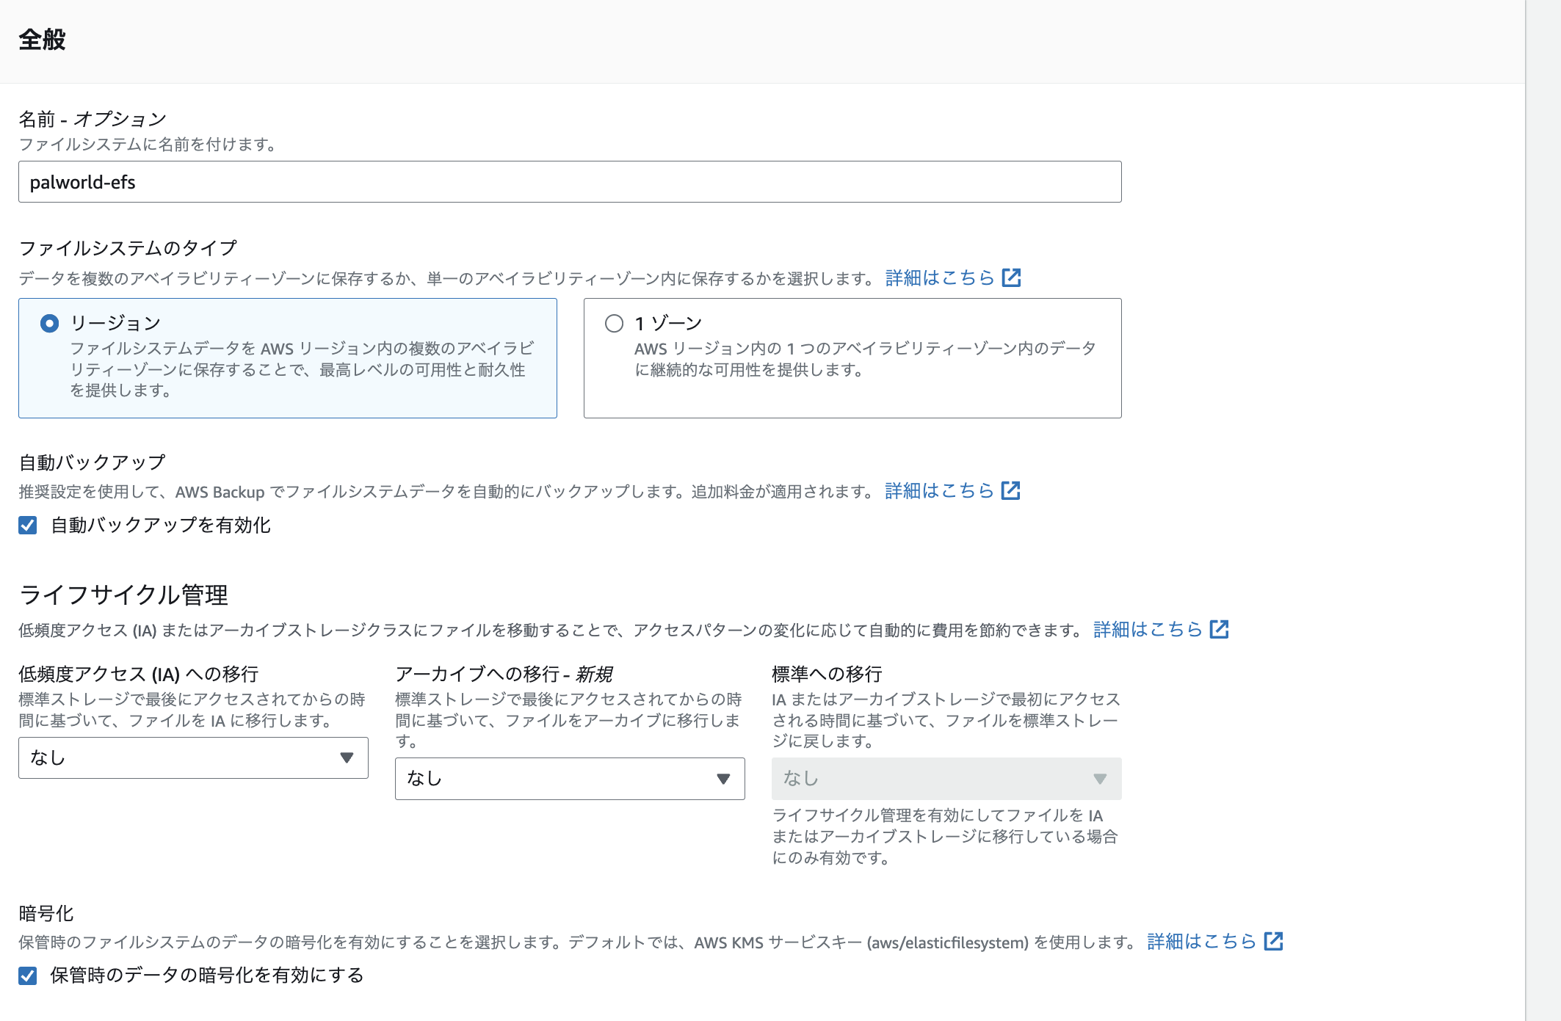Click dropdown arrow of アーカイブへの移行 selector
1561x1021 pixels.
[723, 779]
